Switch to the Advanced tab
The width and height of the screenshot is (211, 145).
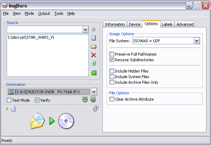(x=185, y=24)
